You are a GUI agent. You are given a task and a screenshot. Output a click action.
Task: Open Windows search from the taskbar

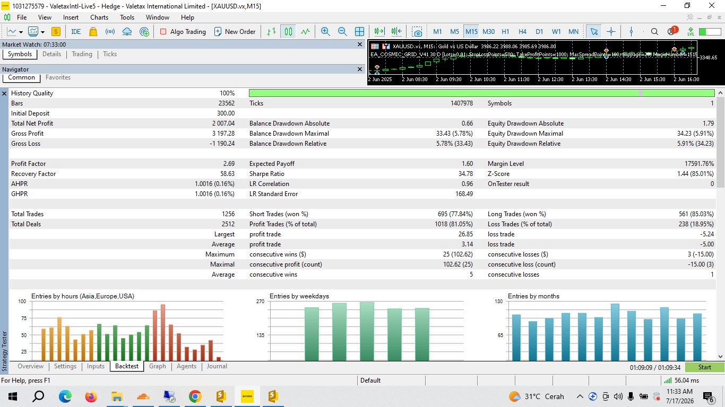click(39, 396)
